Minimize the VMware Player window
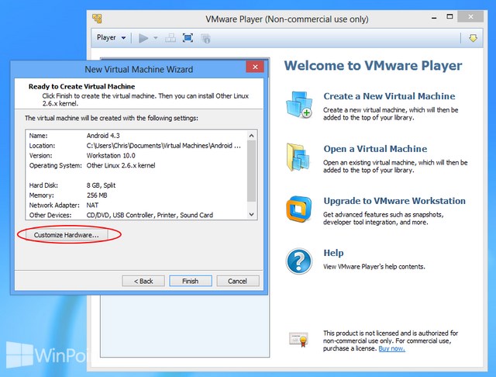Screen dimensions: 496x377 pos(434,18)
